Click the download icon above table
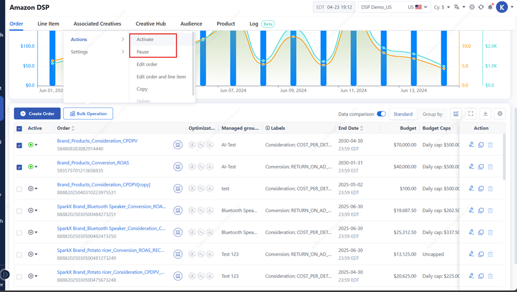Viewport: 517px width, 292px height. 485,114
